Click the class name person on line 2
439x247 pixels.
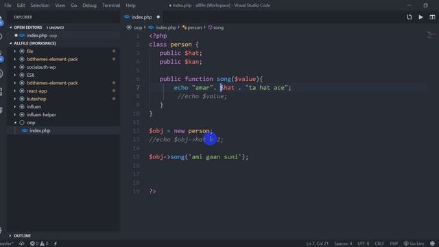pyautogui.click(x=181, y=45)
